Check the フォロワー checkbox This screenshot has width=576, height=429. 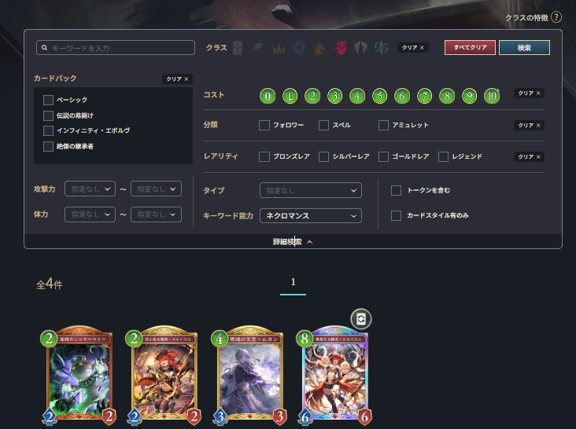[x=264, y=125]
